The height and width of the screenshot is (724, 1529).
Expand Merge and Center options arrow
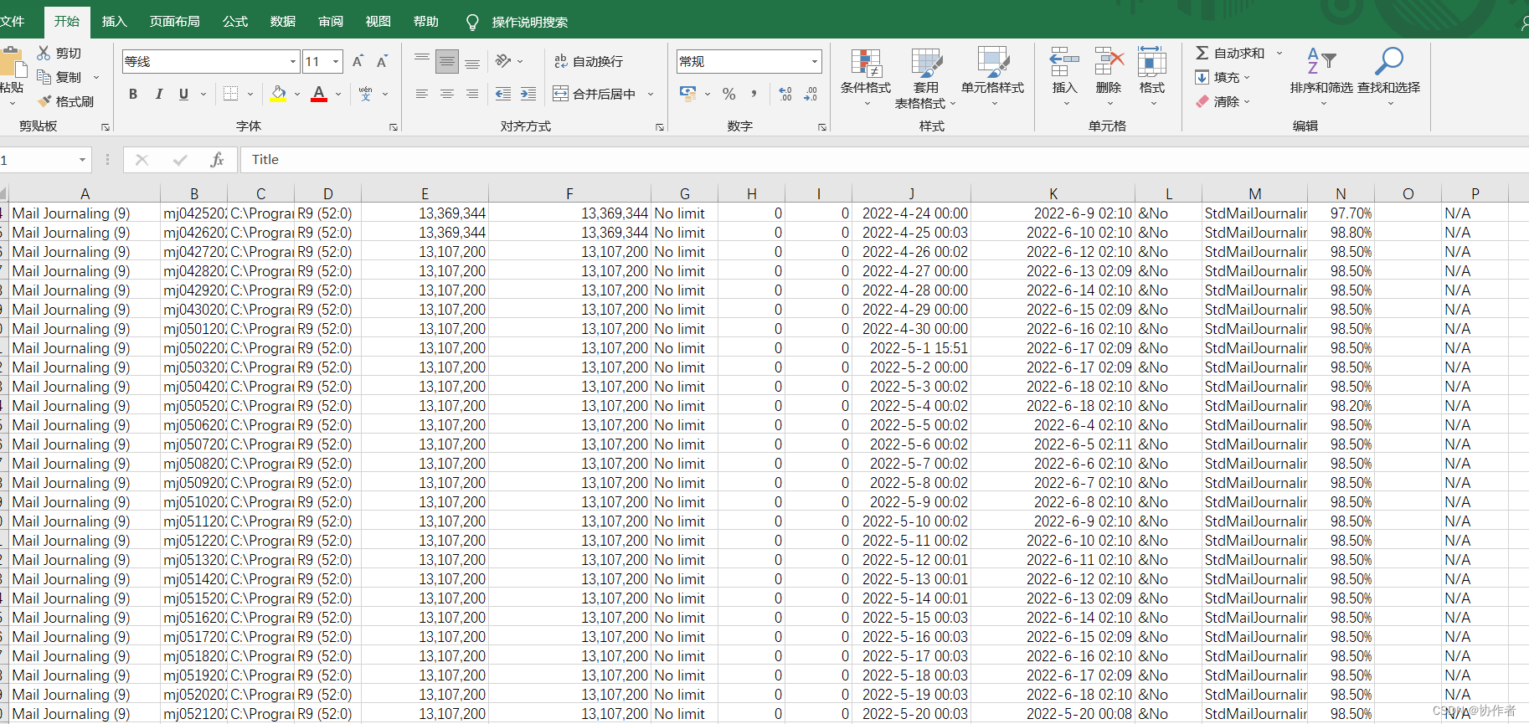coord(651,95)
